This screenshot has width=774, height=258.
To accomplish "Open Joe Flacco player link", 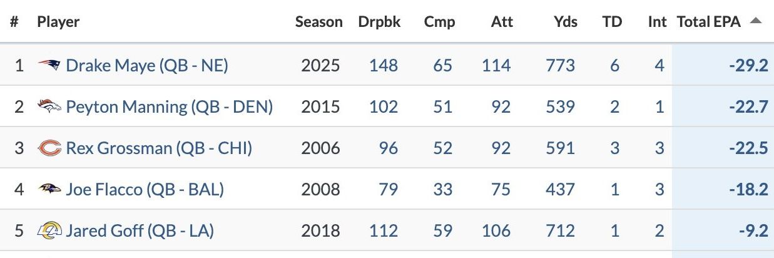I will click(x=145, y=189).
